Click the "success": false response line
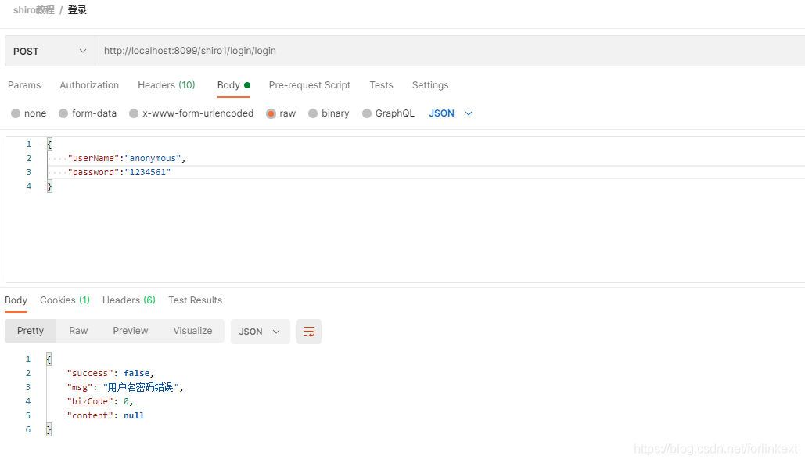805x463 pixels. pos(110,373)
